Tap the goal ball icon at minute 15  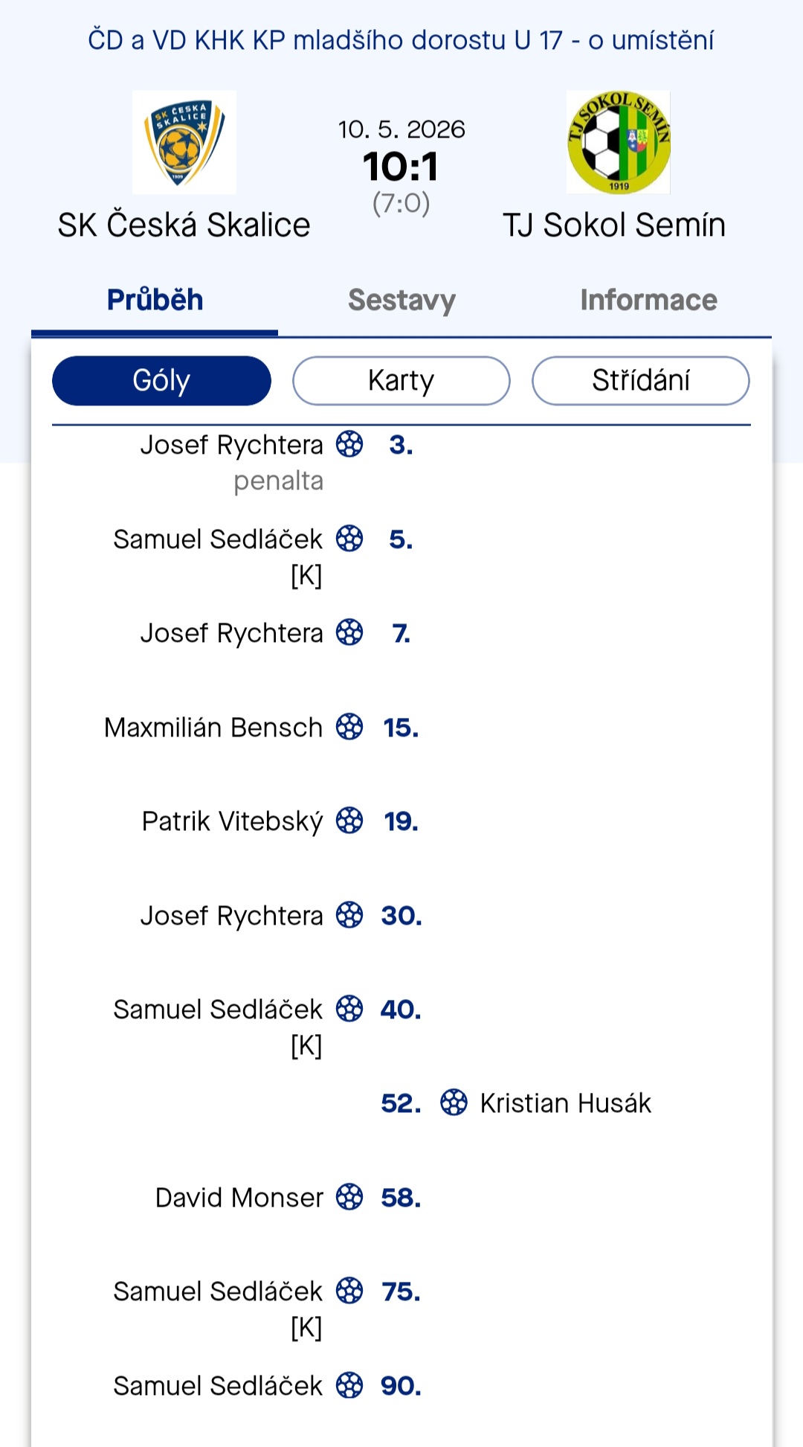349,727
